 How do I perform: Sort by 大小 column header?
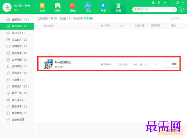click(x=122, y=26)
